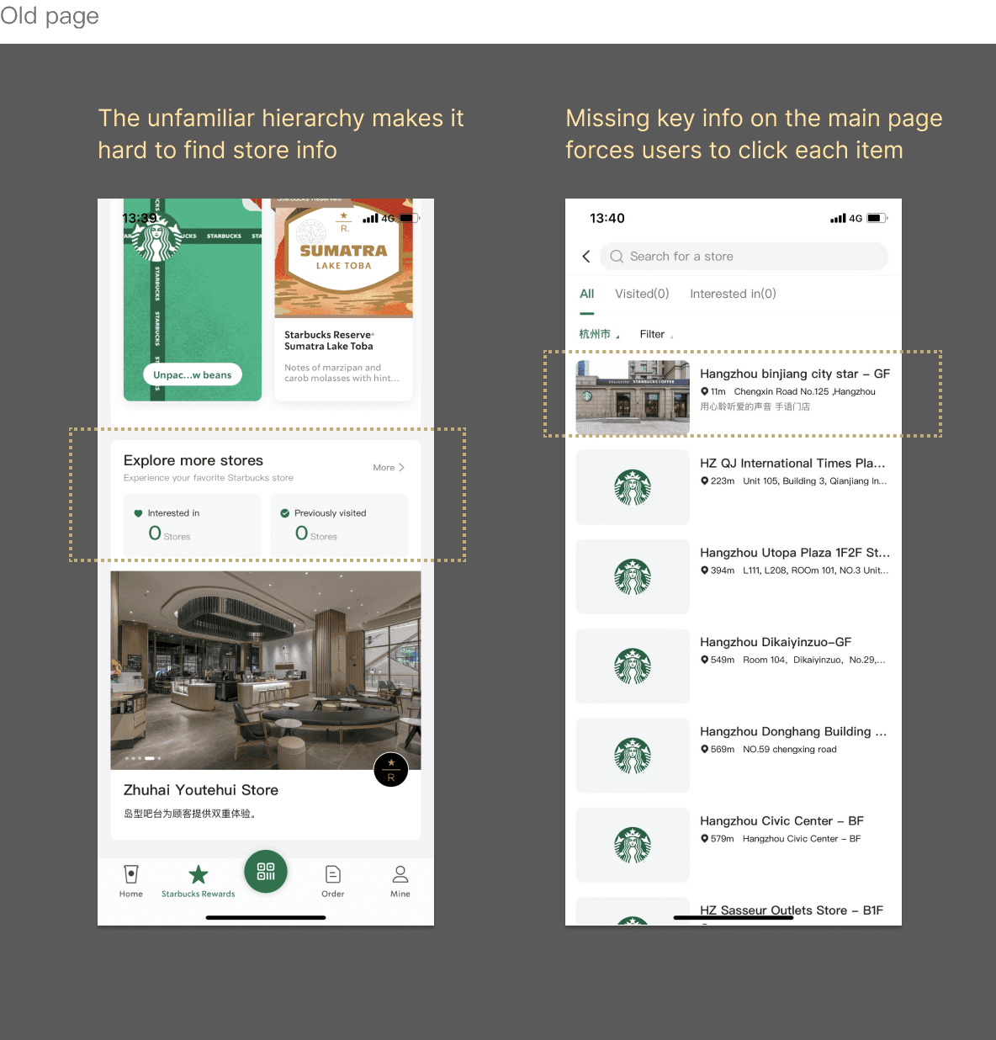Screen dimensions: 996x1040
Task: Click the Search for a store field
Action: click(744, 257)
